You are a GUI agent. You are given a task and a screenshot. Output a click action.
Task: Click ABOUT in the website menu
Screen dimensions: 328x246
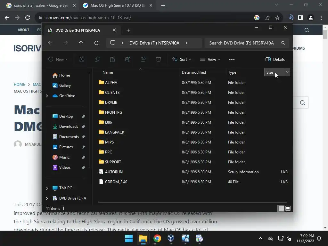tap(23, 30)
